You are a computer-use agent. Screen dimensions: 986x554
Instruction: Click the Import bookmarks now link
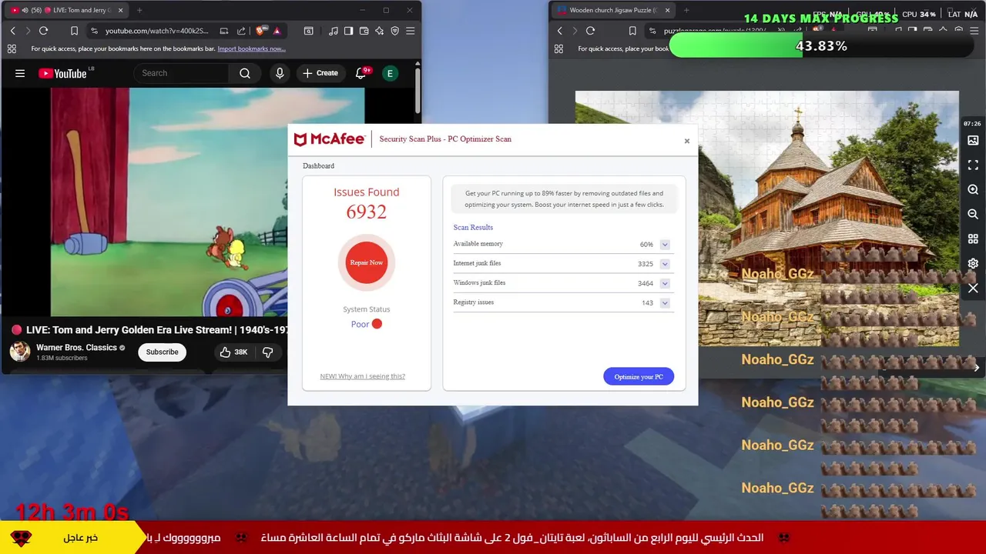251,48
